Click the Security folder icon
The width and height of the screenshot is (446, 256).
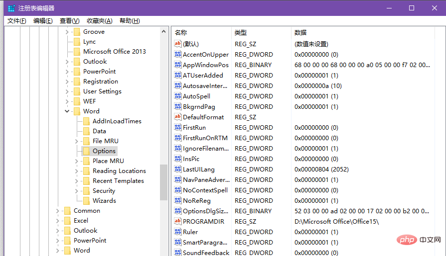click(86, 191)
